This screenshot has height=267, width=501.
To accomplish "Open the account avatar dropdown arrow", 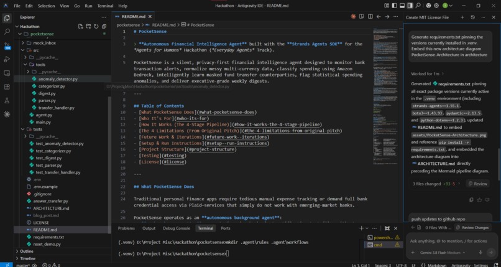I will [451, 6].
